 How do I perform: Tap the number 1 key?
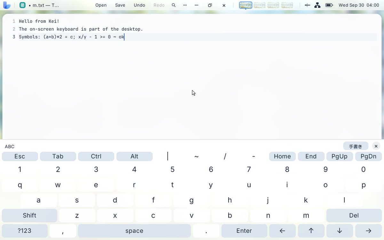[x=20, y=170]
